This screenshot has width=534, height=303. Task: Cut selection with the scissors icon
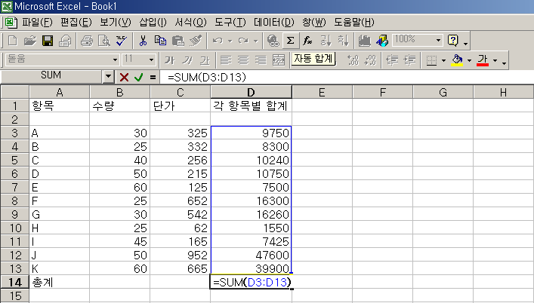(143, 41)
